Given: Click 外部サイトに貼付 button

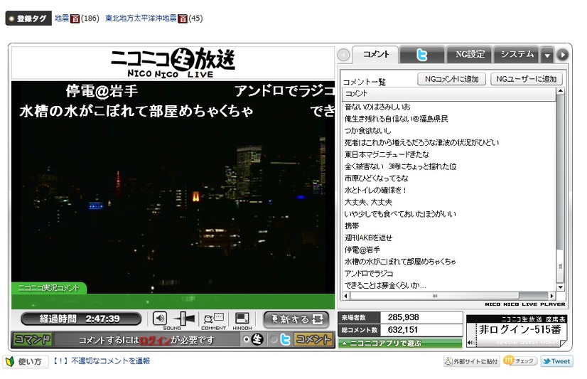Looking at the screenshot, I should pyautogui.click(x=471, y=361).
